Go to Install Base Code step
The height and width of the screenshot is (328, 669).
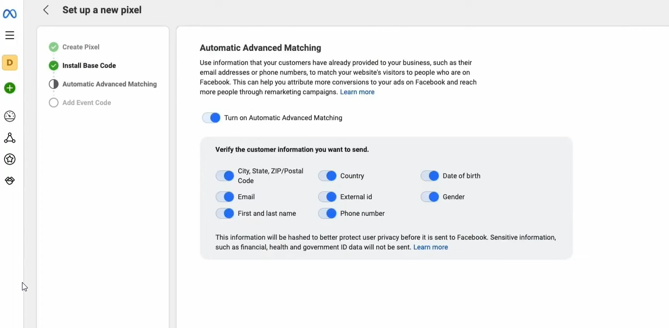pos(89,66)
